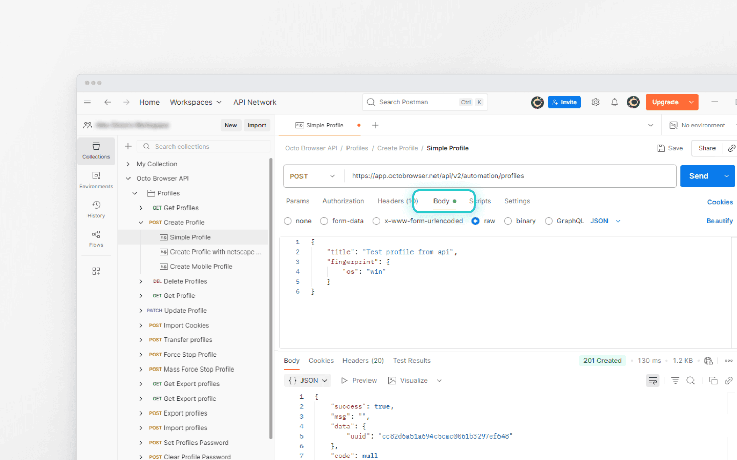
Task: Select the binary radio button
Action: [508, 221]
